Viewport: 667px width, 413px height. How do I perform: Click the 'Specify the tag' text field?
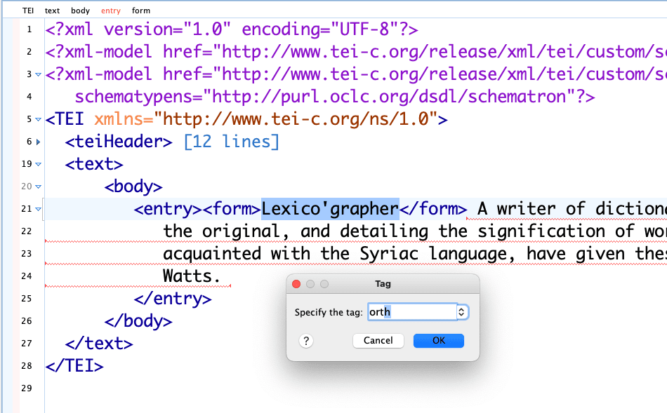411,312
